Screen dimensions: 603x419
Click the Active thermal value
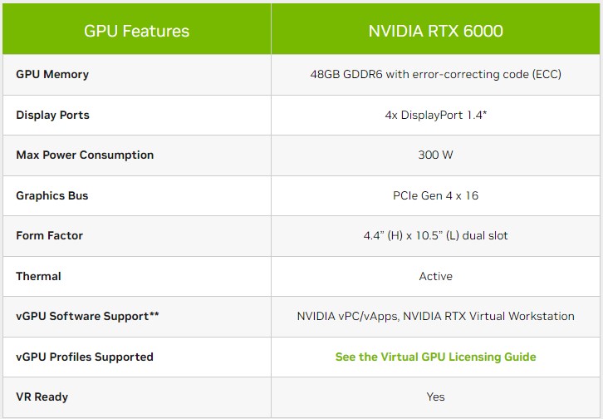pos(435,276)
